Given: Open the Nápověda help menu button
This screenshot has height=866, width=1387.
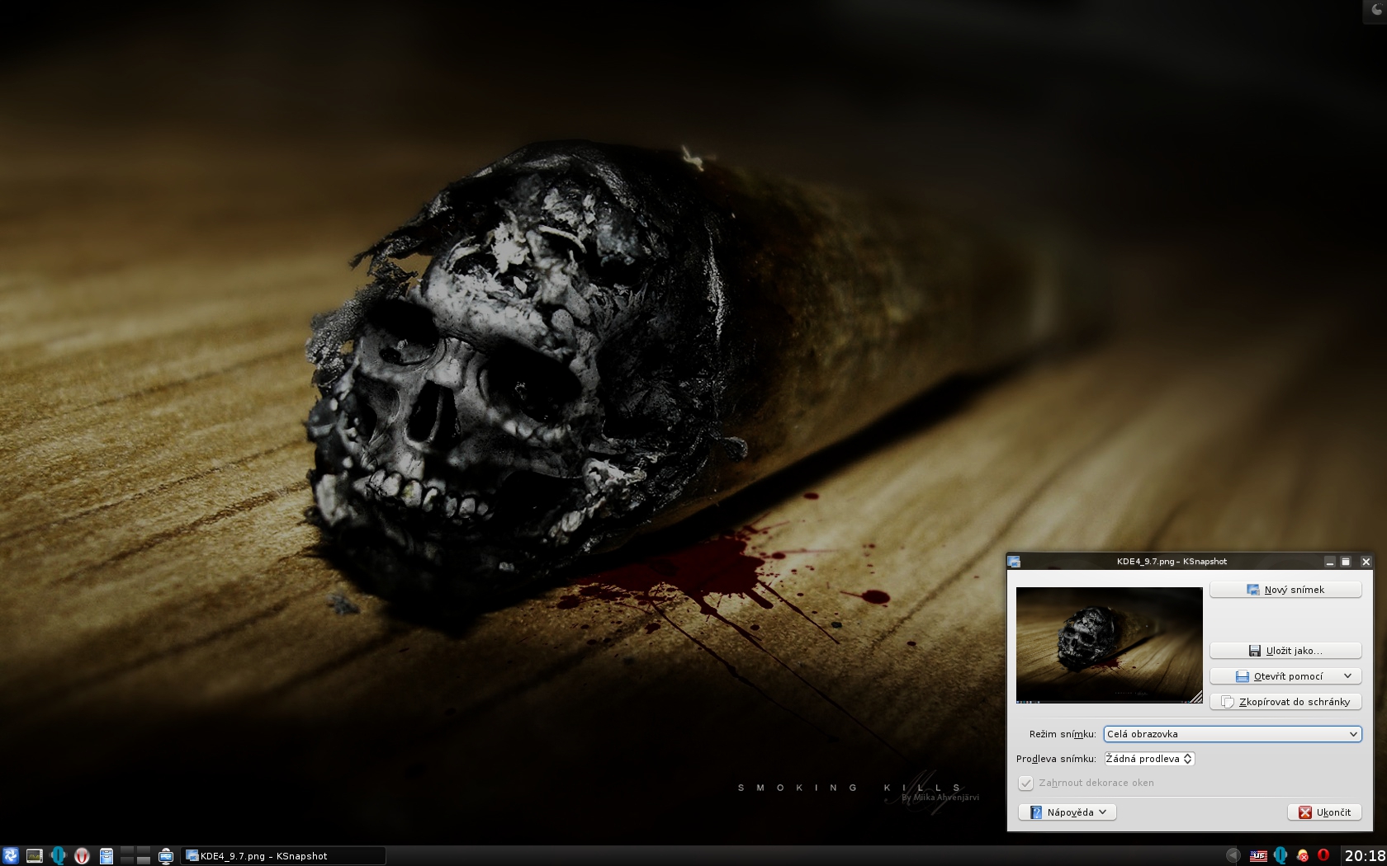Looking at the screenshot, I should pyautogui.click(x=1067, y=812).
